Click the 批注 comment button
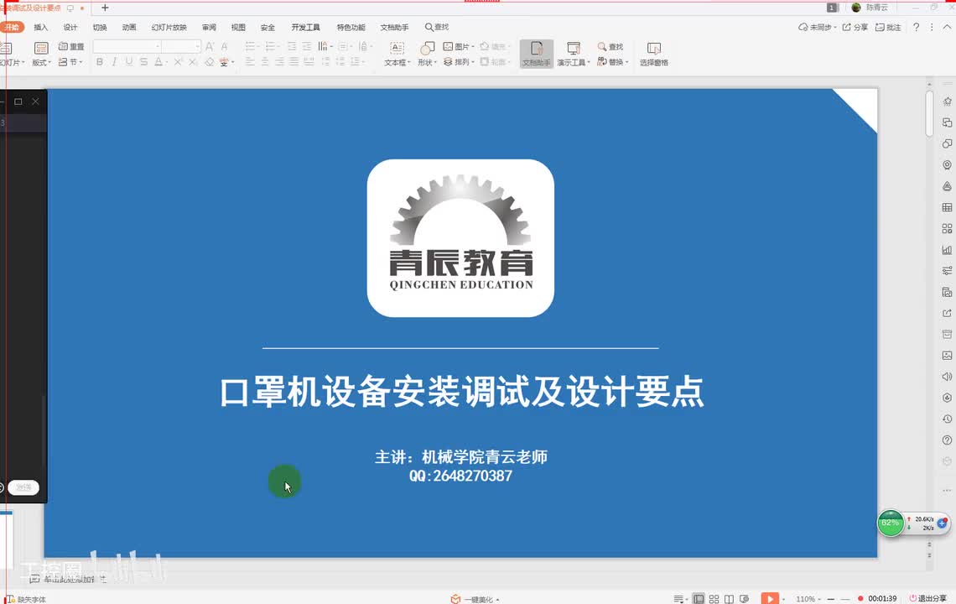The width and height of the screenshot is (956, 604). click(x=888, y=28)
